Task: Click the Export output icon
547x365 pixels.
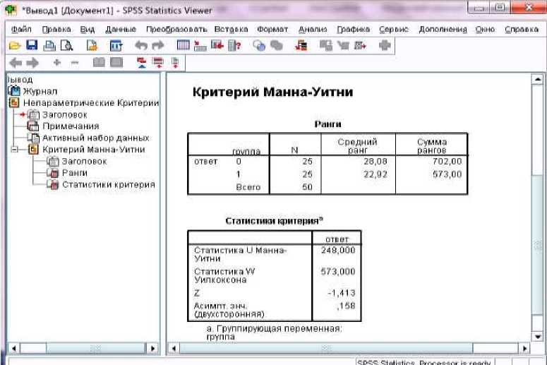Action: (x=92, y=45)
